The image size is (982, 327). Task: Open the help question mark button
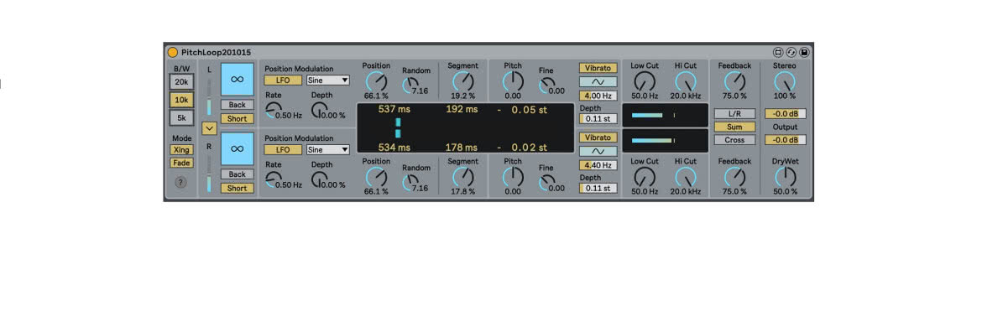[x=180, y=183]
